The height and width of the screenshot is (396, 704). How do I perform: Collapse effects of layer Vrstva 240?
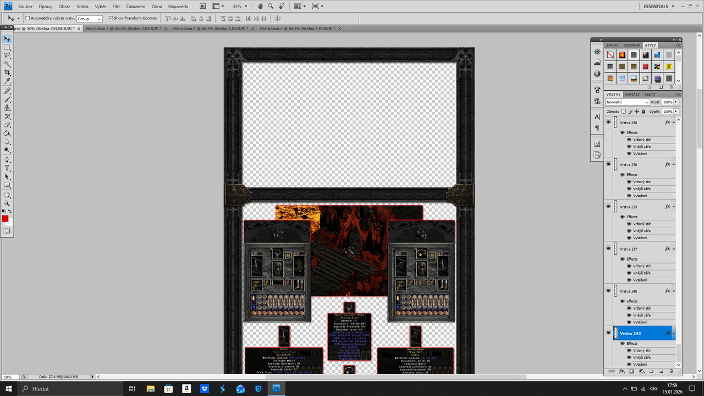pyautogui.click(x=674, y=123)
